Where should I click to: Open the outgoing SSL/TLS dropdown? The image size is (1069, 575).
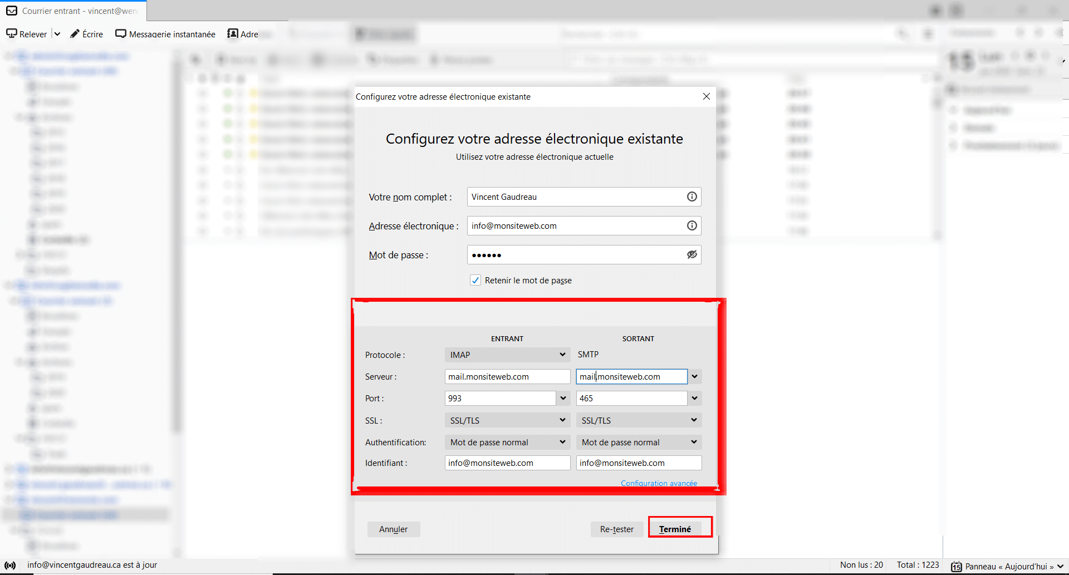point(638,420)
